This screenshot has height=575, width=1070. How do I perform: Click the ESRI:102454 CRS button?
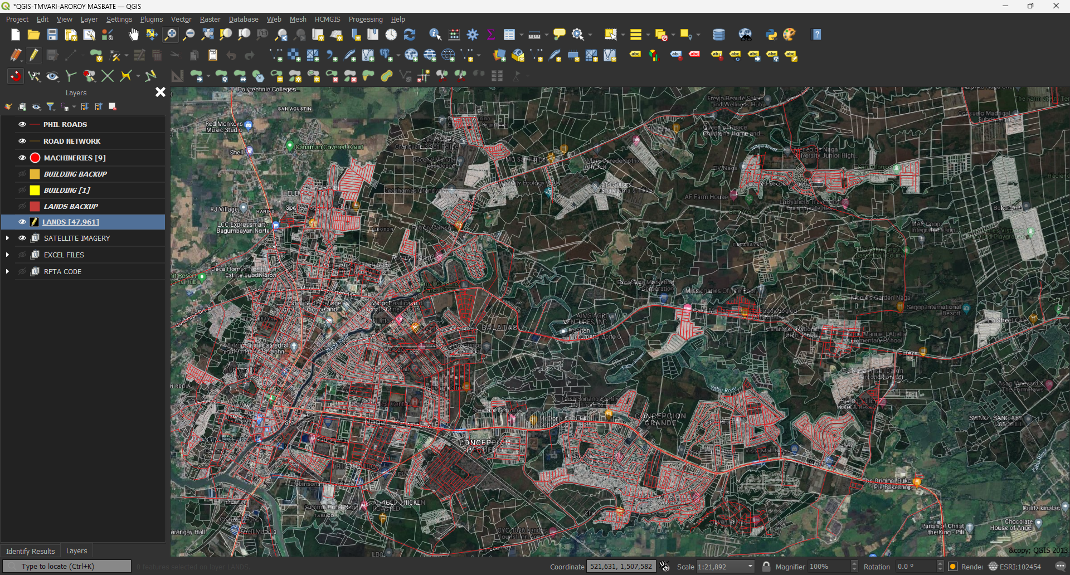(1015, 567)
